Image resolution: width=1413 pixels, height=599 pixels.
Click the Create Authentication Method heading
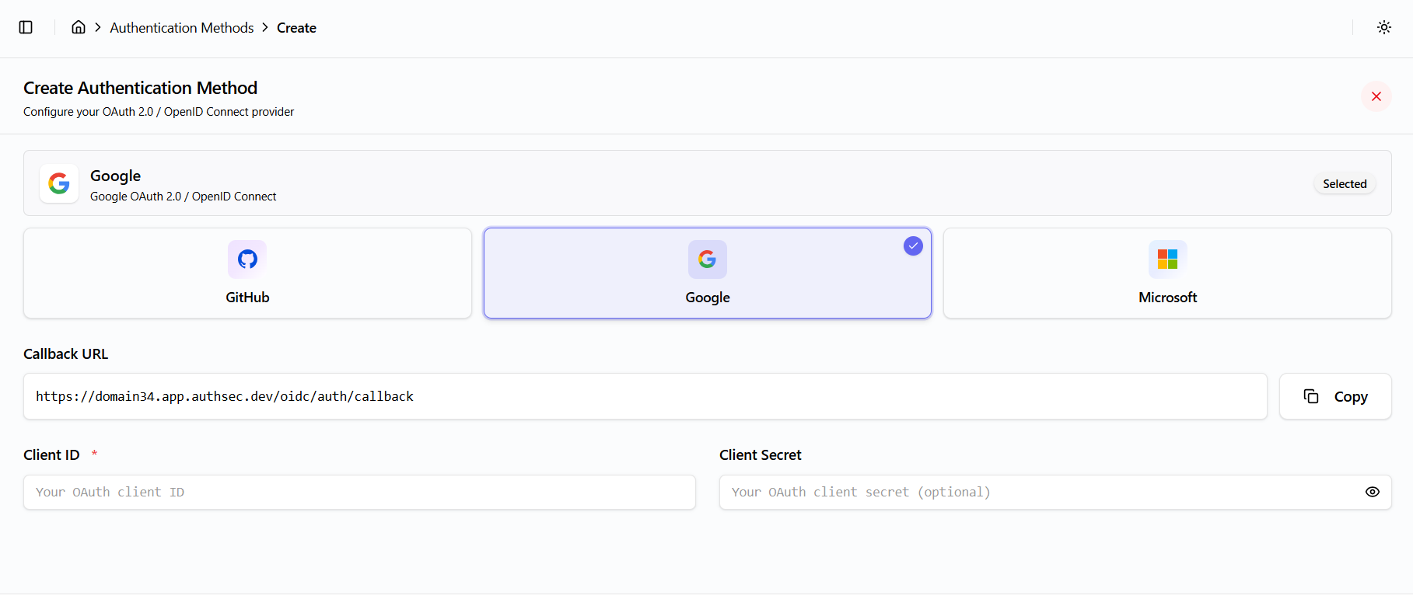140,88
